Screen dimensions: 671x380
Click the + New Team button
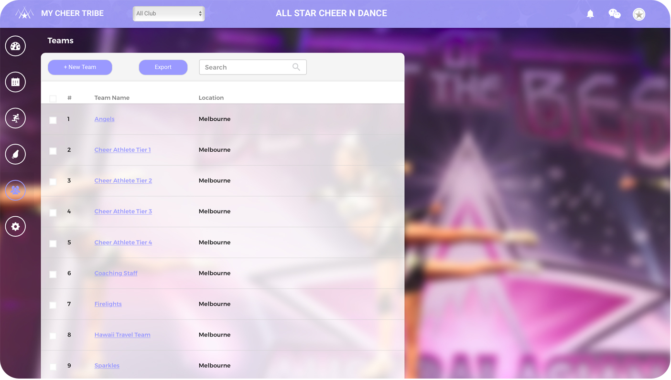(x=80, y=67)
